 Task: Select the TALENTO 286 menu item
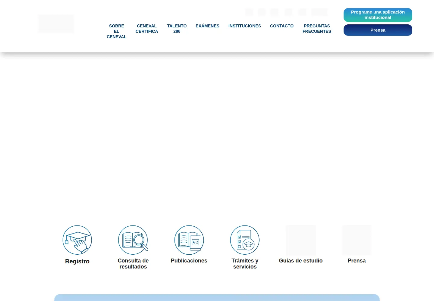click(177, 29)
